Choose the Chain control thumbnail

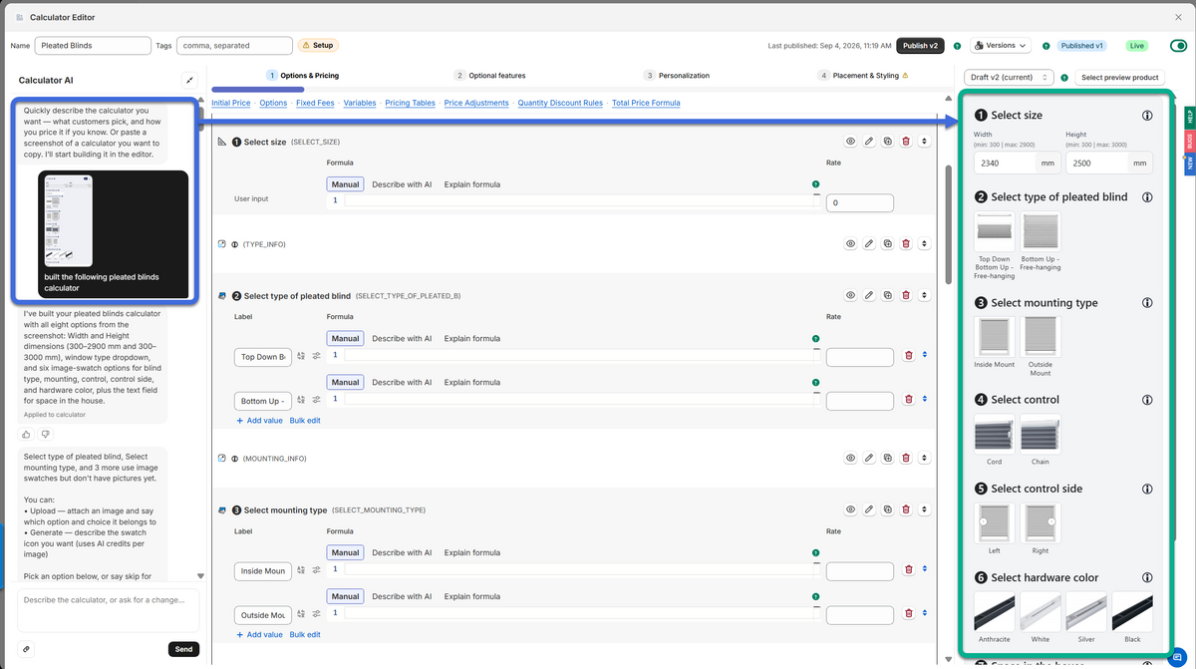coord(1041,435)
